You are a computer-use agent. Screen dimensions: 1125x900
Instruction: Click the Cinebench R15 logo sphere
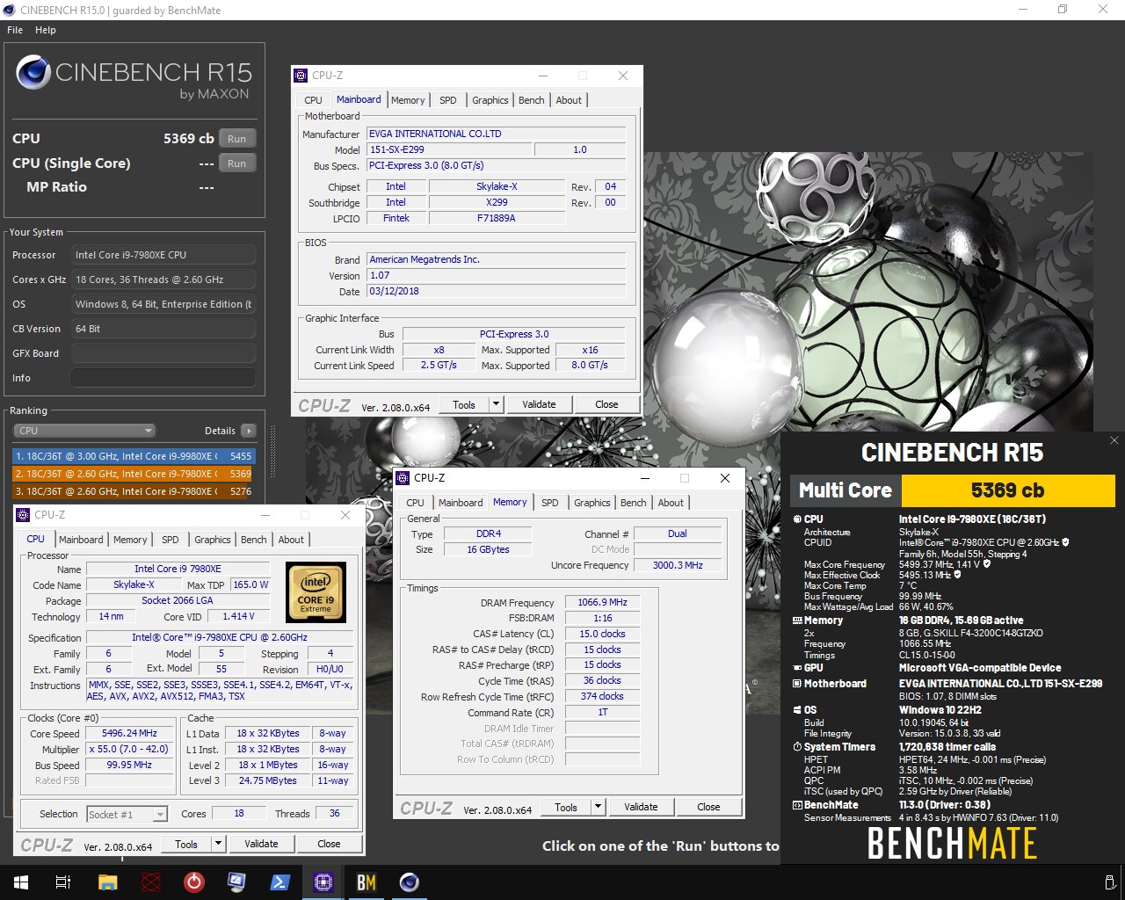33,73
